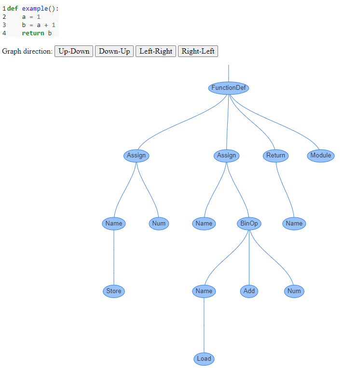Select the Name node left of BinOp
Screen dimensions: 343x368
204,224
